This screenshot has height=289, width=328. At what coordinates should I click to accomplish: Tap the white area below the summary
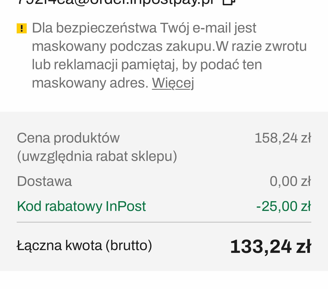164,280
